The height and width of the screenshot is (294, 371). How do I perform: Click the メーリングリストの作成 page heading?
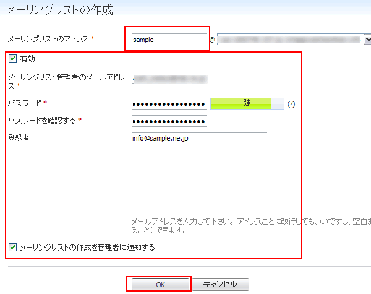60,9
